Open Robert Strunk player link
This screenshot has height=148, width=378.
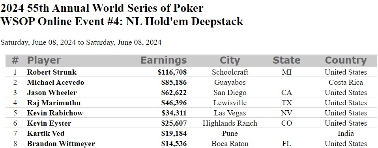tap(52, 72)
